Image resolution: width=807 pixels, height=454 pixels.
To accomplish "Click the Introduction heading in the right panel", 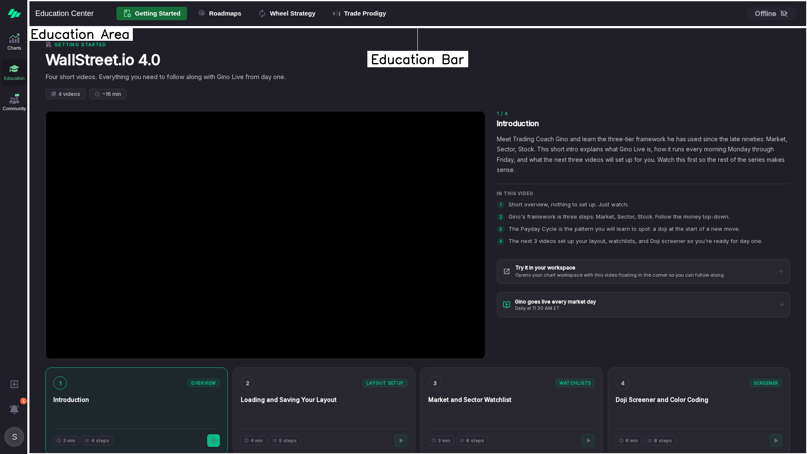I will point(517,124).
